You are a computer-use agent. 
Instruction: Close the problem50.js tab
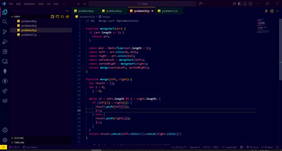click(x=152, y=11)
